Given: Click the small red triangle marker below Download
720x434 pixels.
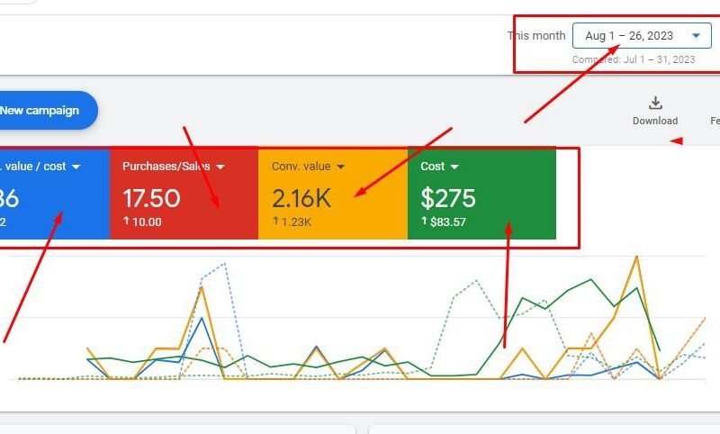Looking at the screenshot, I should coord(675,140).
